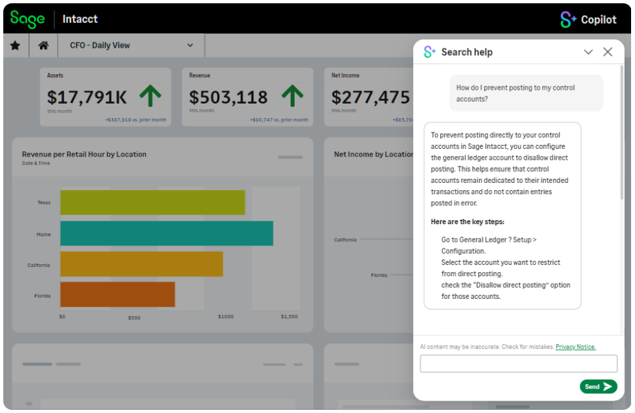Click the California bar in revenue chart

pos(142,264)
